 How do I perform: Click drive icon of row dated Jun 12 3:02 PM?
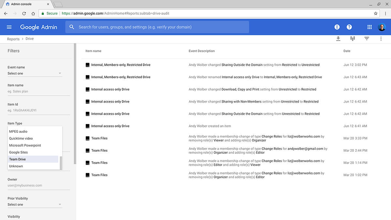pyautogui.click(x=87, y=65)
